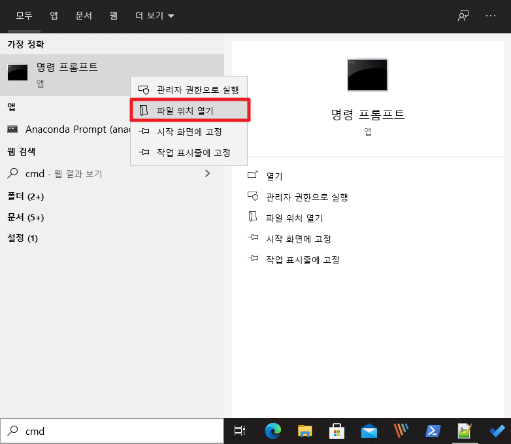
Task: Click the open-window icon beside 열기
Action: (x=253, y=175)
